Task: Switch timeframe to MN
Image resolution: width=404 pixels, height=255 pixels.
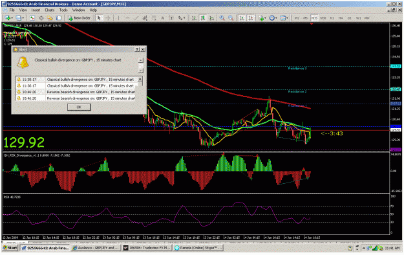Action: tap(367, 18)
